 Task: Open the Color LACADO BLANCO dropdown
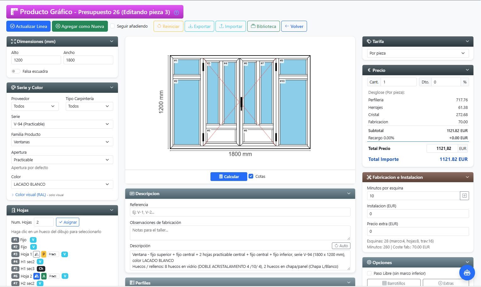pos(62,184)
